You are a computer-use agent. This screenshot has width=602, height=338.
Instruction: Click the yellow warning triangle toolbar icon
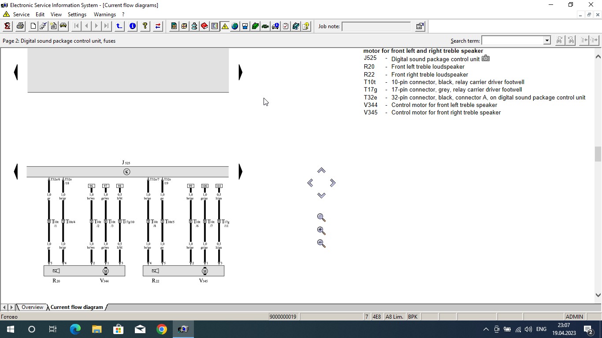click(225, 26)
